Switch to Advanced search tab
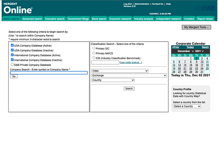Image resolution: width=219 pixels, height=146 pixels. [32, 19]
